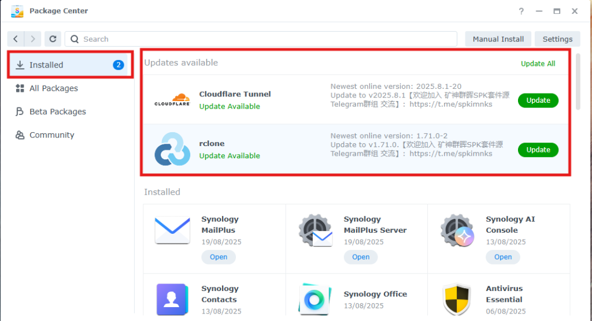This screenshot has height=321, width=592.
Task: Maximize the Package Center window
Action: point(557,11)
